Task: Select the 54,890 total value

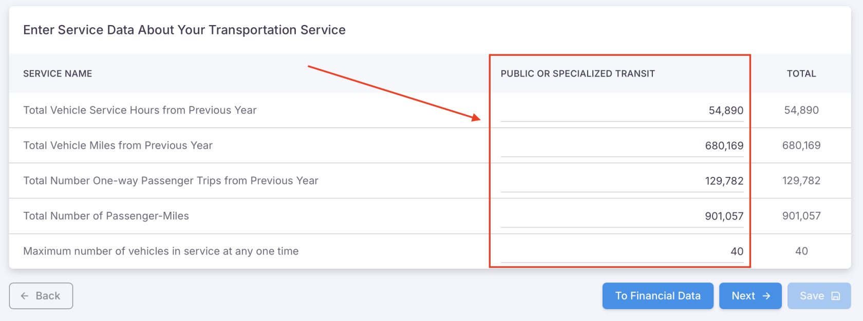Action: (x=801, y=110)
